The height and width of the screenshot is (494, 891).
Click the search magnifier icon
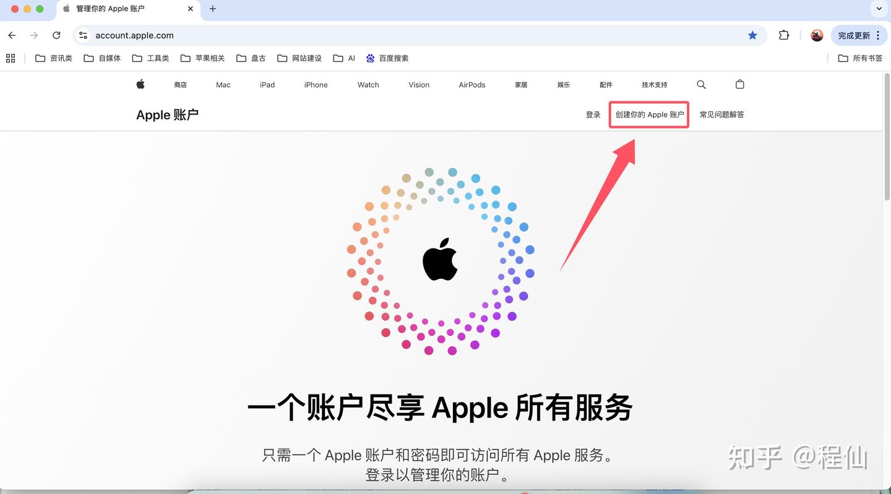point(701,84)
